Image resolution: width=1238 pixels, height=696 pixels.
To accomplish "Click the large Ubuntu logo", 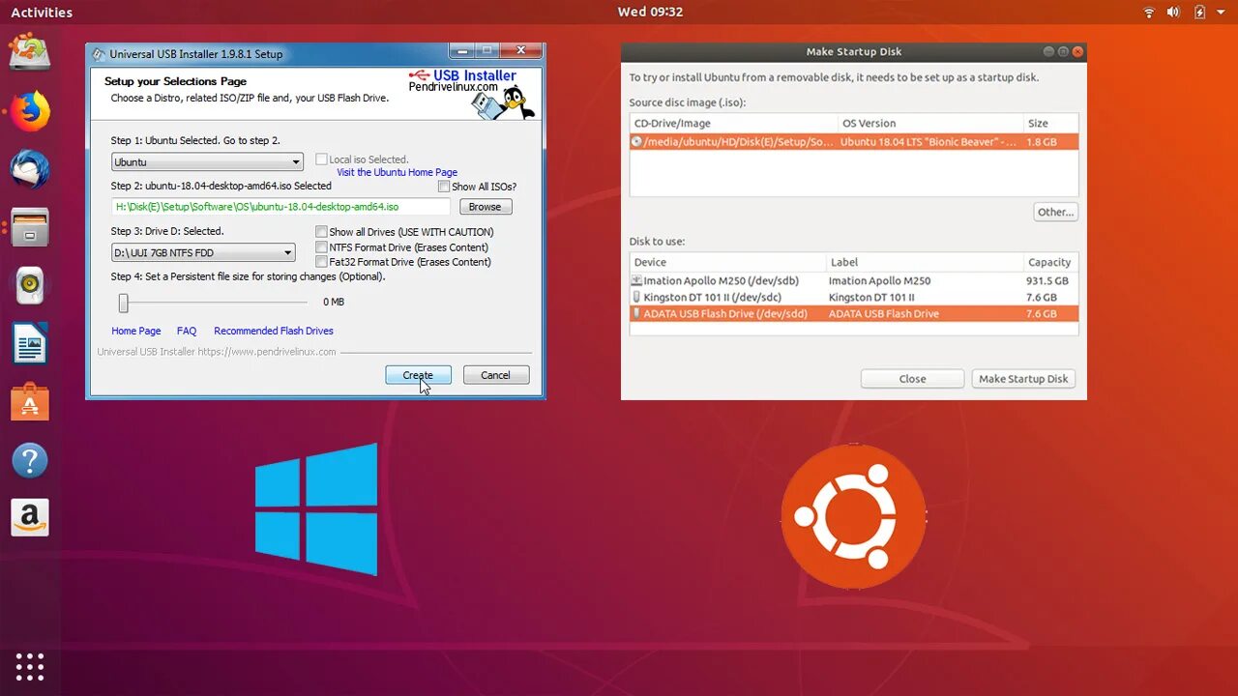I will point(853,516).
